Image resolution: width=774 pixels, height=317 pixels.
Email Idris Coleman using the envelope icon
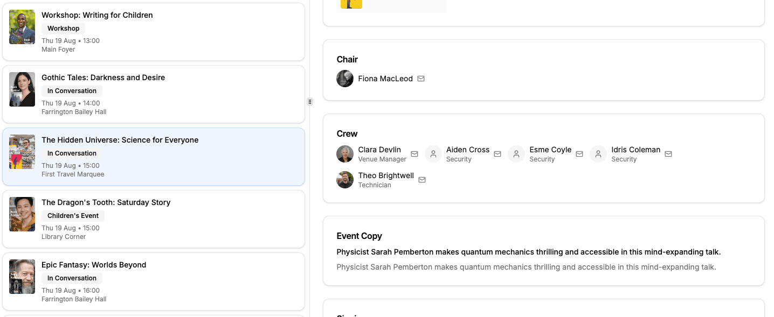click(x=668, y=154)
